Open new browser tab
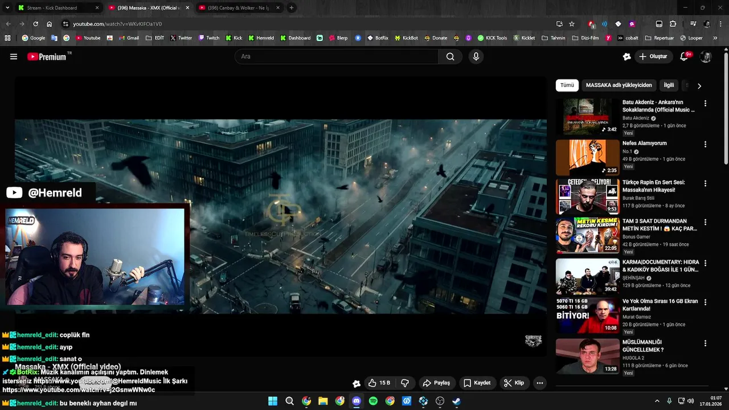The height and width of the screenshot is (410, 729). (x=292, y=8)
